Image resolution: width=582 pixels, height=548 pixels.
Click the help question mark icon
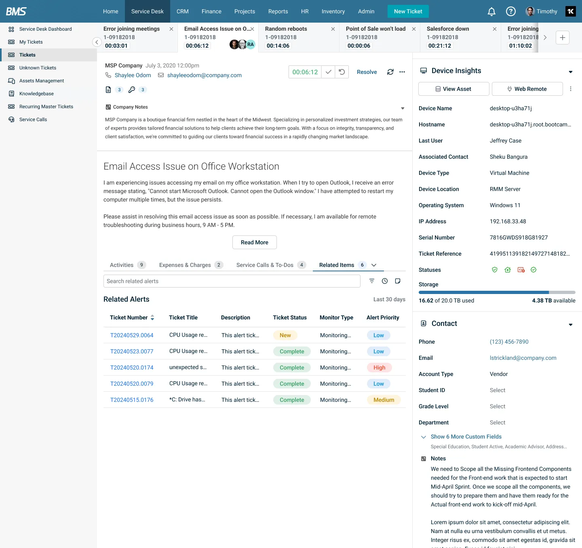pos(511,11)
